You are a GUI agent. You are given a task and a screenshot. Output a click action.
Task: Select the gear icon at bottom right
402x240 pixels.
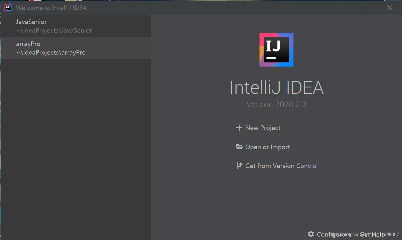[311, 234]
